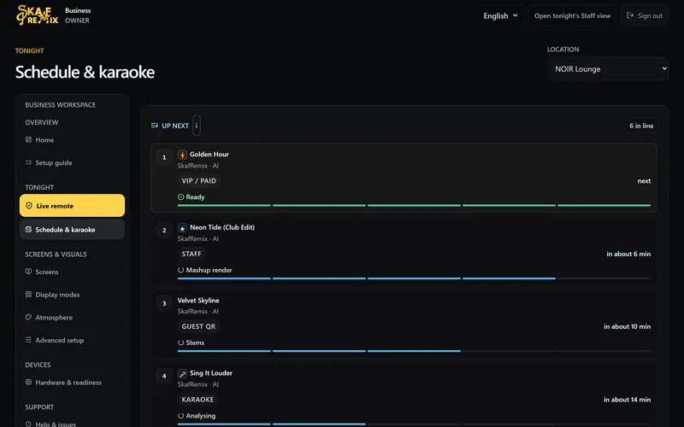
Task: Open Hardware & readiness page
Action: coord(72,382)
